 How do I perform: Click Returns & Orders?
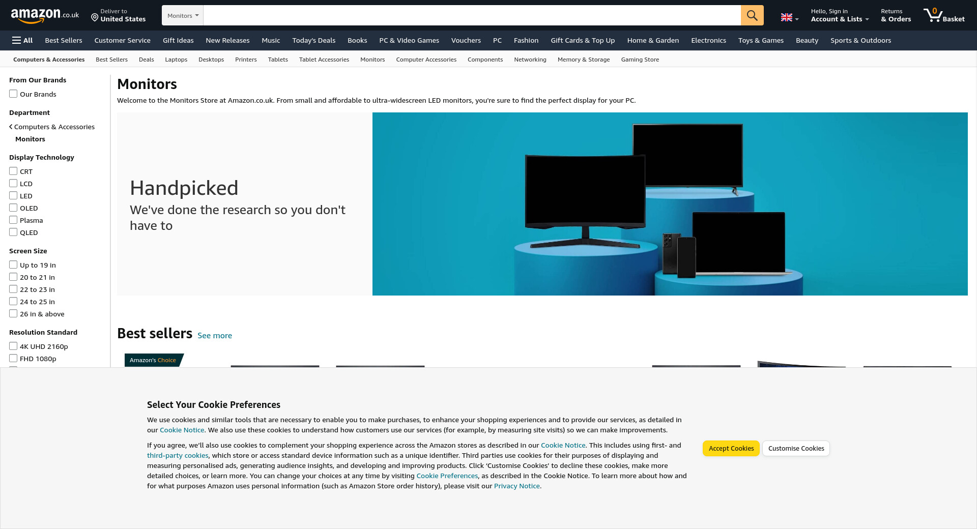896,15
